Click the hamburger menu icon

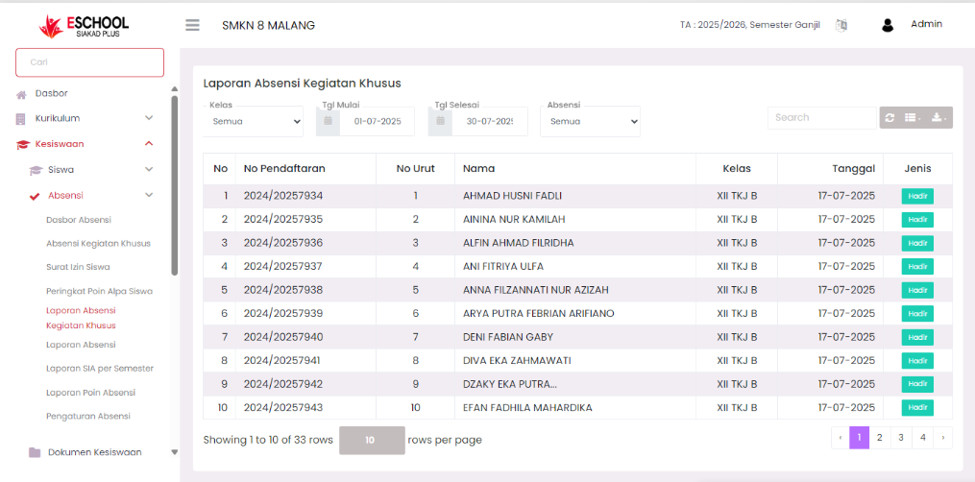click(193, 25)
